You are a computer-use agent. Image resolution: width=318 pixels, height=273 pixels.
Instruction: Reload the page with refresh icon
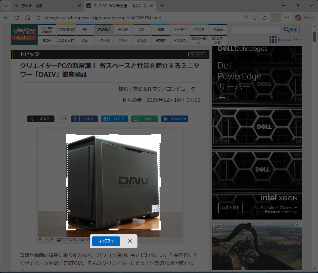[17, 18]
